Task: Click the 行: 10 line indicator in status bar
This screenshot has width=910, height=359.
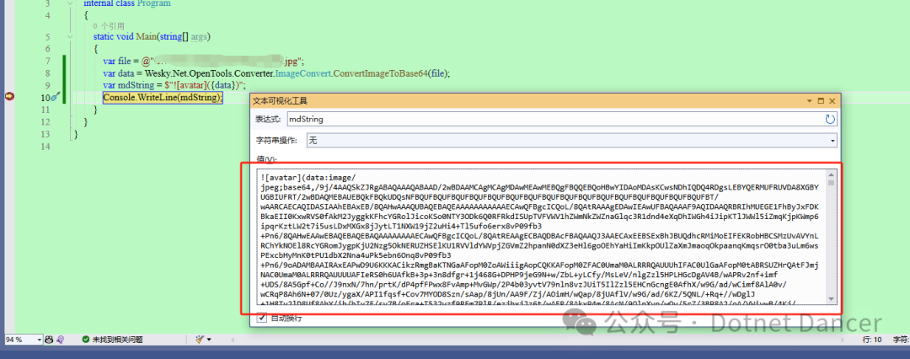Action: coord(872,340)
